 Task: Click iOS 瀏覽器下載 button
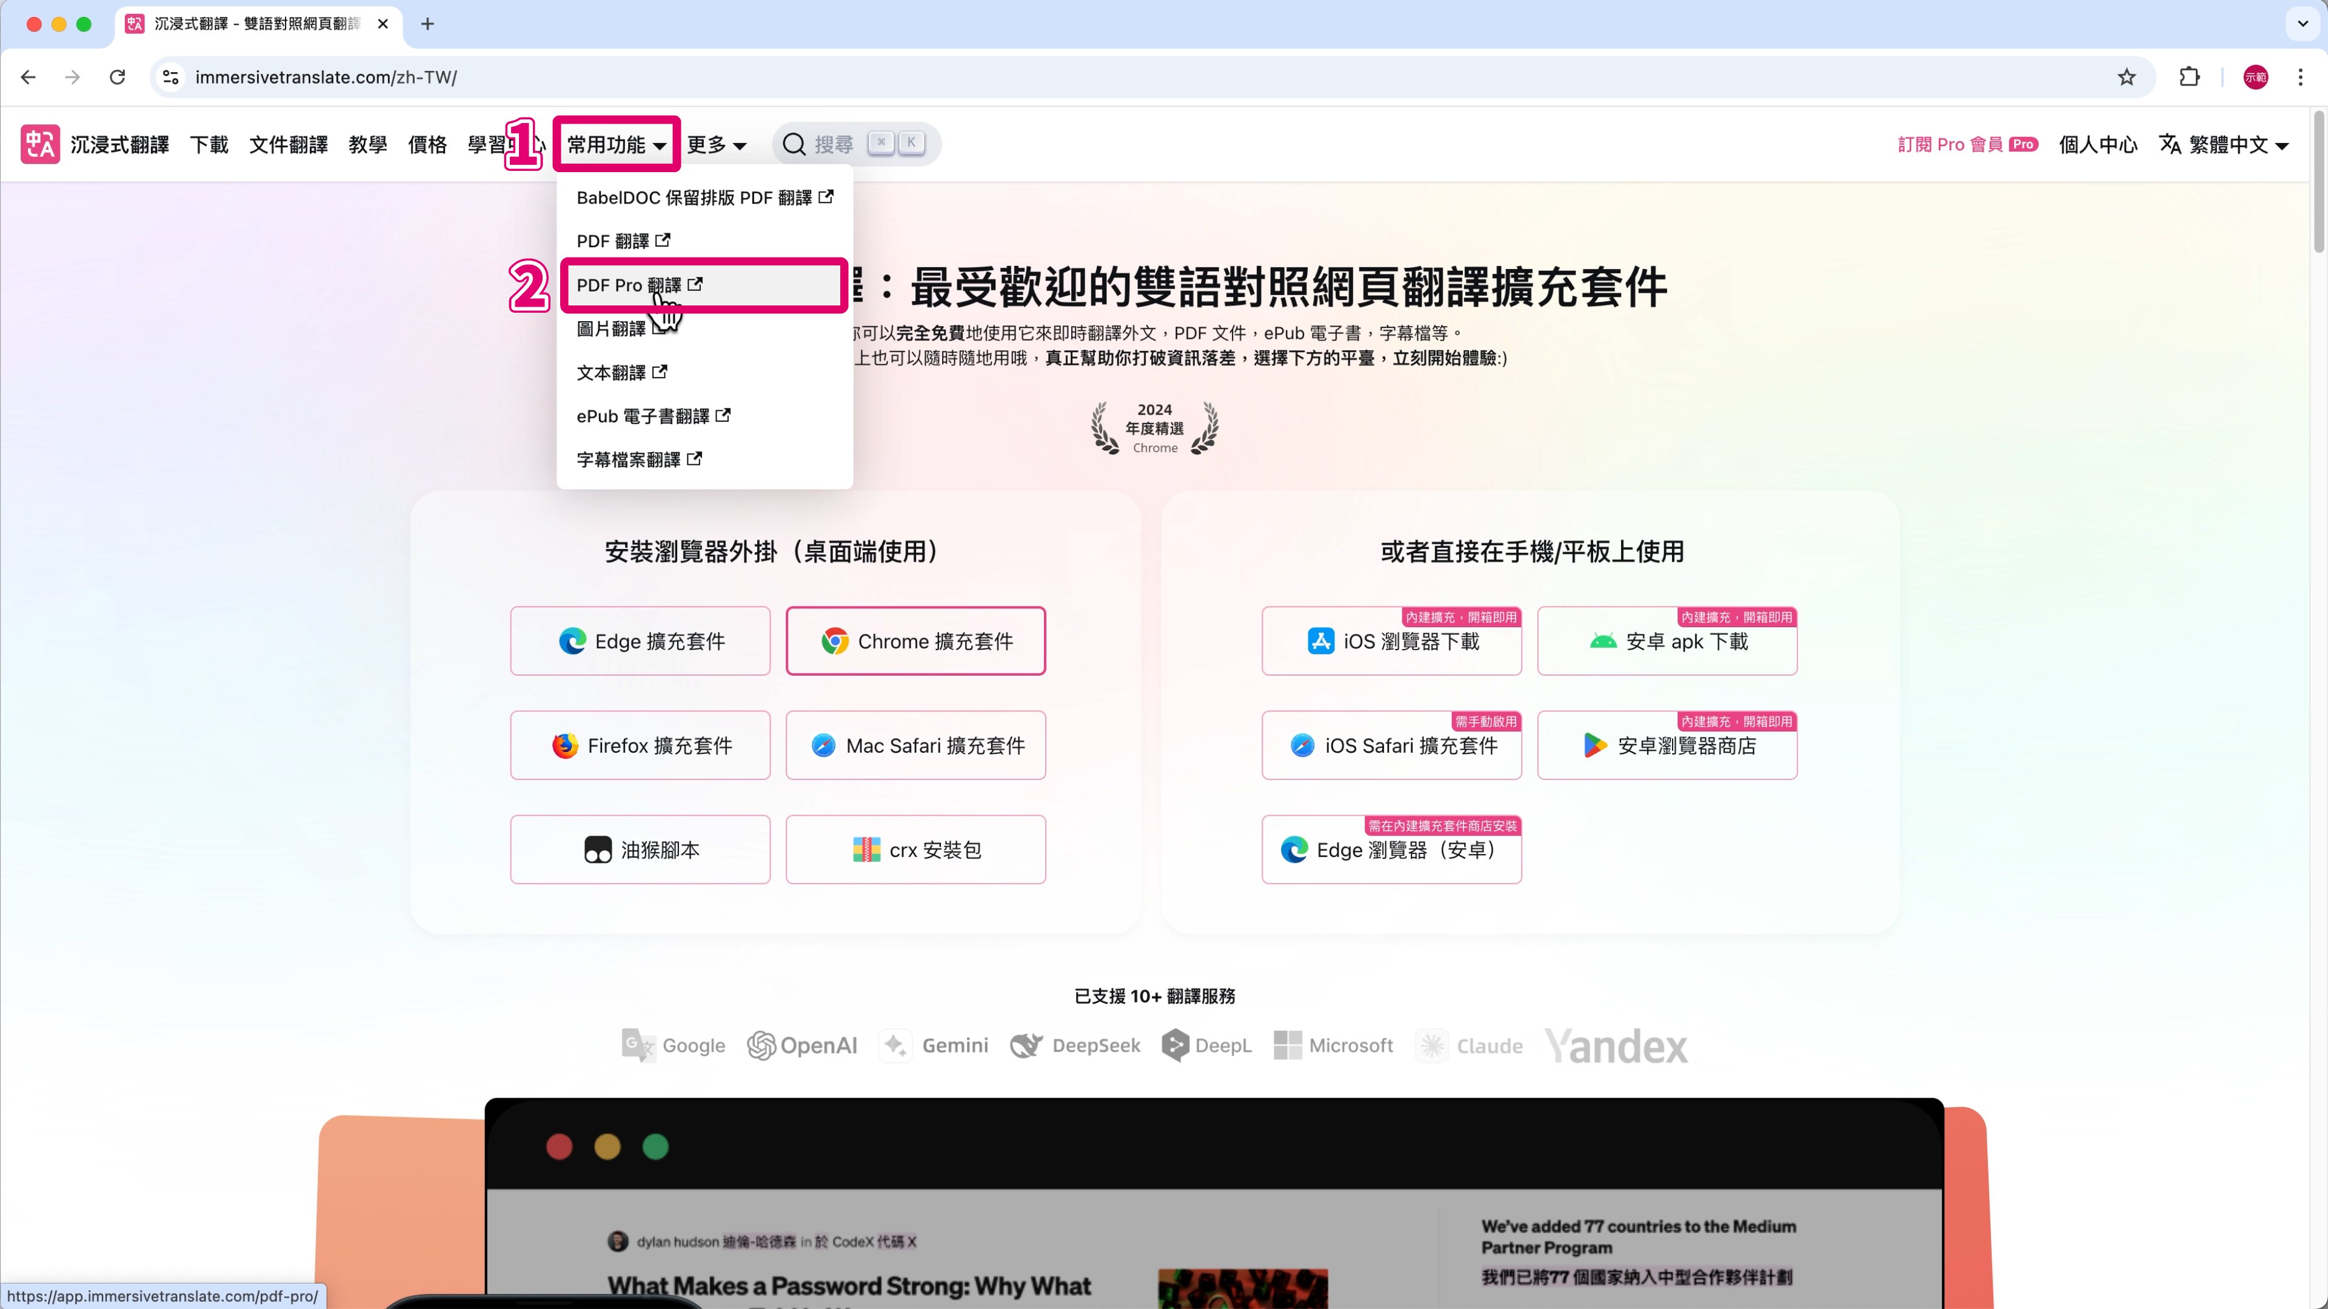1392,641
